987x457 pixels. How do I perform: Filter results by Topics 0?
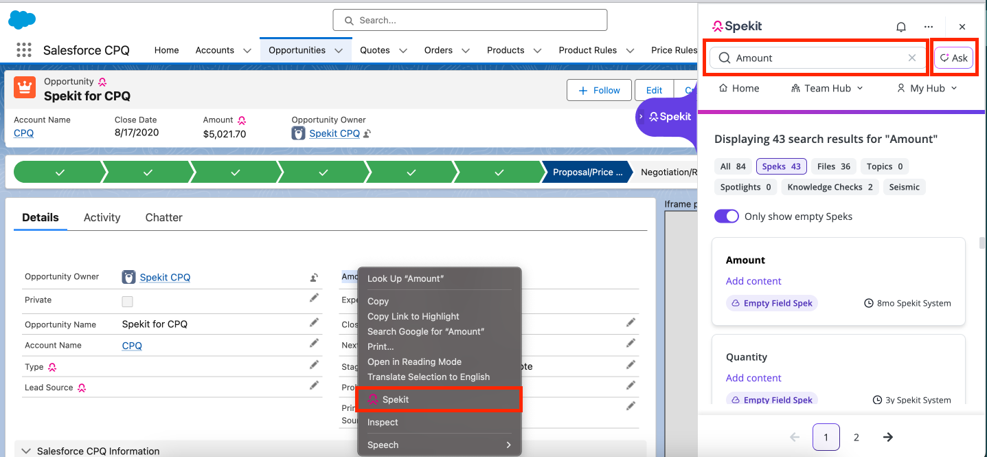pyautogui.click(x=884, y=166)
